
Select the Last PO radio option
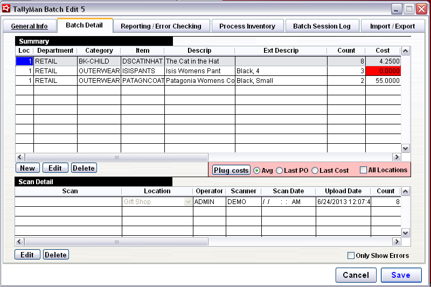279,171
